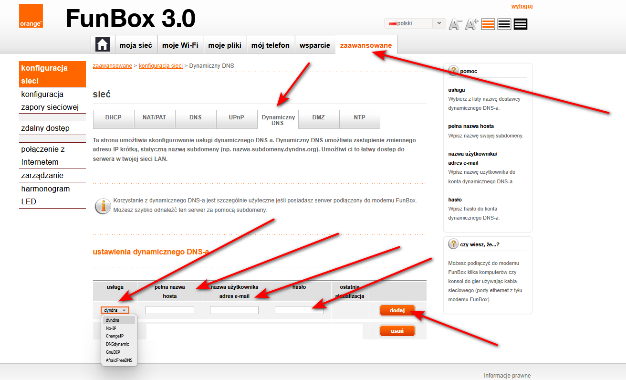This screenshot has height=380, width=626.
Task: Click the 'pomoc' help panel title
Action: [469, 71]
